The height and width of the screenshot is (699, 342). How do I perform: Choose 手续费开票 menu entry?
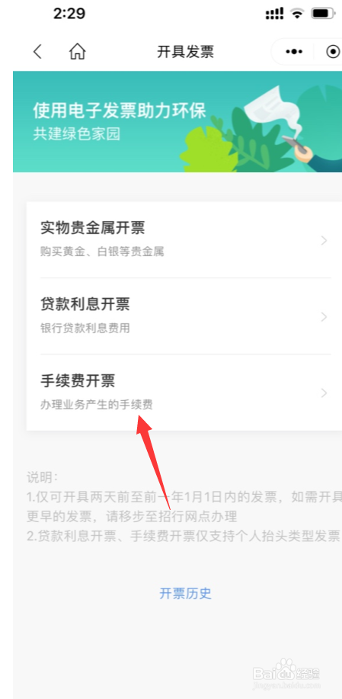[184, 393]
